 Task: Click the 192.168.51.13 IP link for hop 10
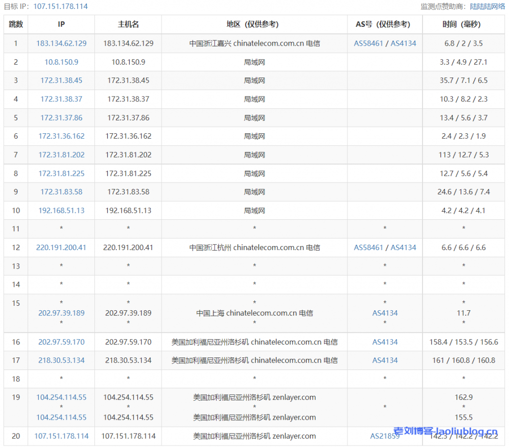pyautogui.click(x=61, y=210)
